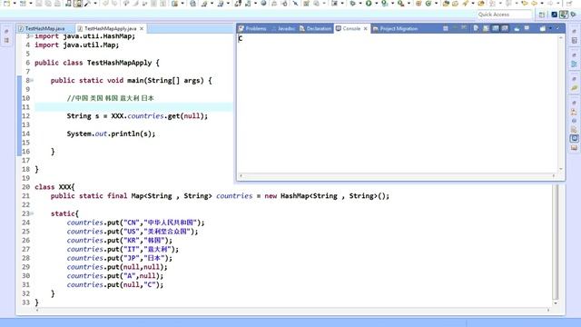Image resolution: width=581 pixels, height=327 pixels.
Task: Open the dropdown beside the wand icon
Action: click(95, 4)
